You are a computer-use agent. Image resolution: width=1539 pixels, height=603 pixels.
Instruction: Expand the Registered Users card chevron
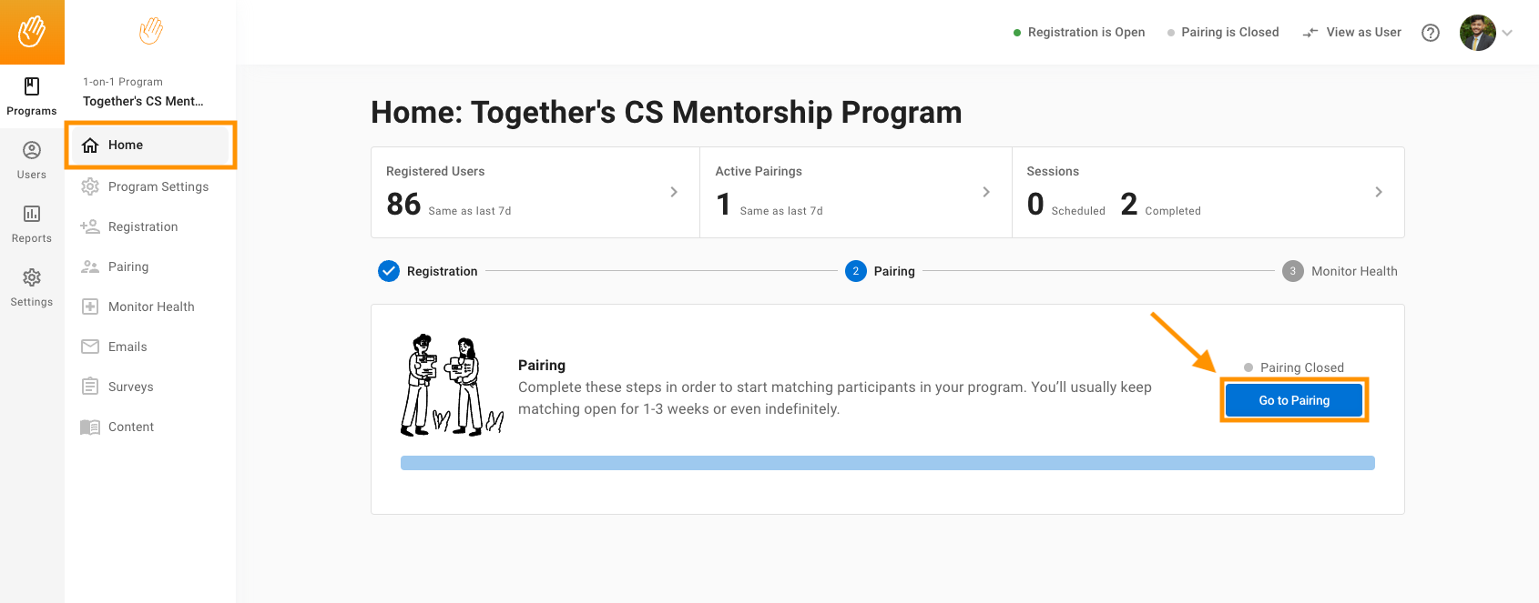(674, 192)
